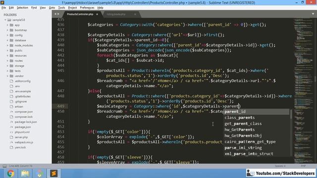Go to next tab with right arrow

coord(58,14)
